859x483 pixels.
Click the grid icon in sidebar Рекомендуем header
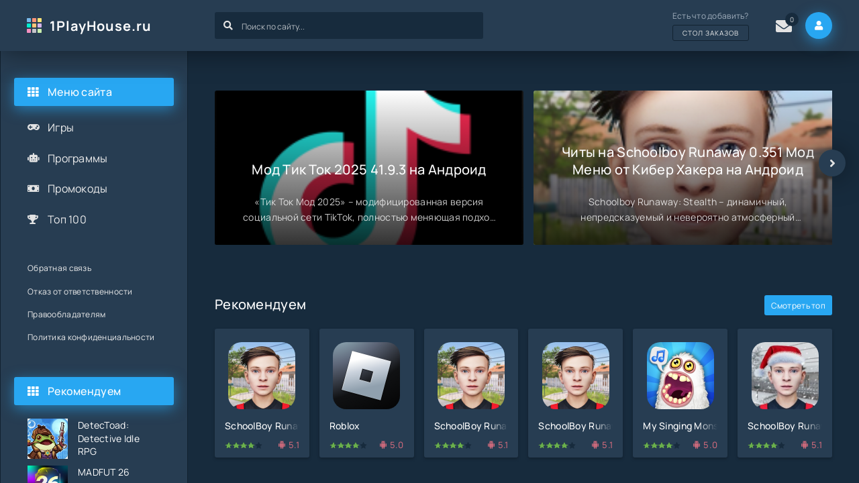33,391
